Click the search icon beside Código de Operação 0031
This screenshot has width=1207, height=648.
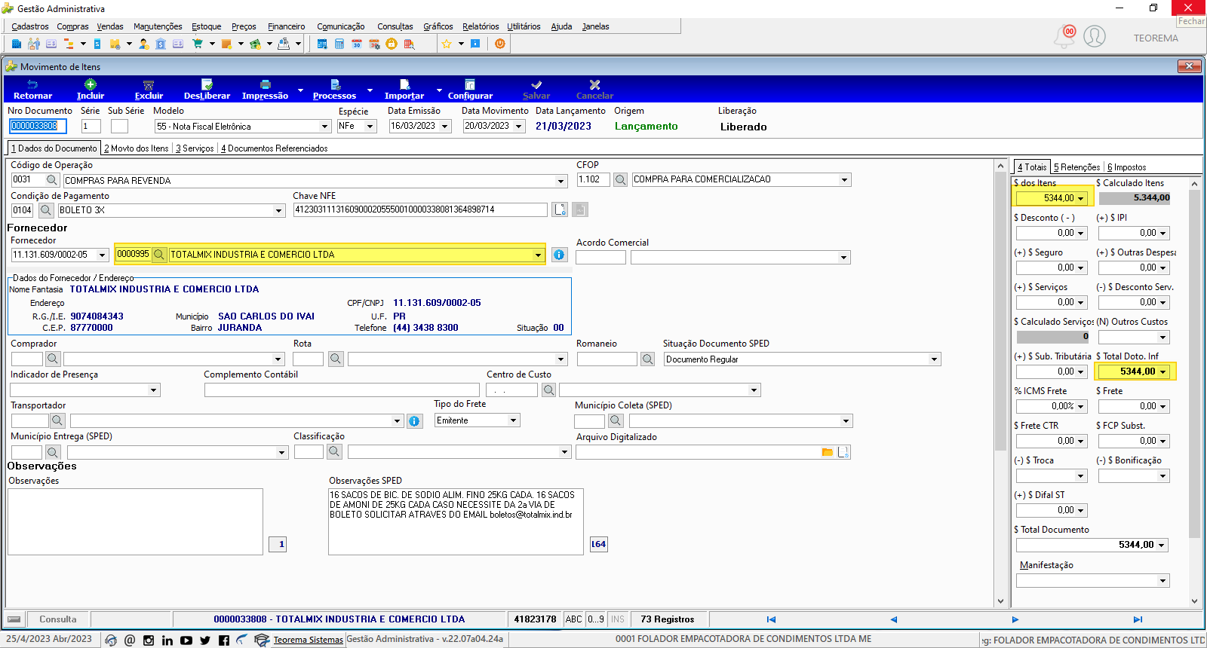point(52,180)
